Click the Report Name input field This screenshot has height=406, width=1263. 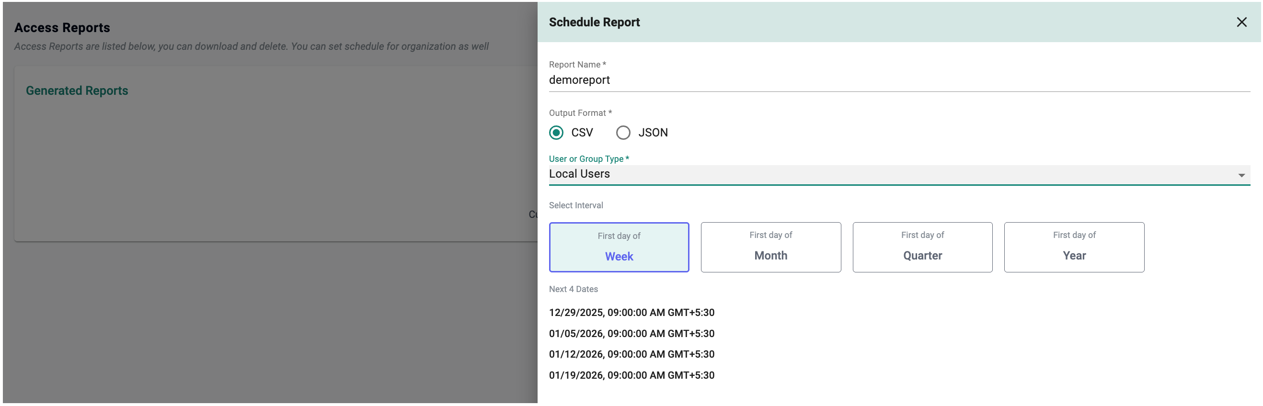898,80
